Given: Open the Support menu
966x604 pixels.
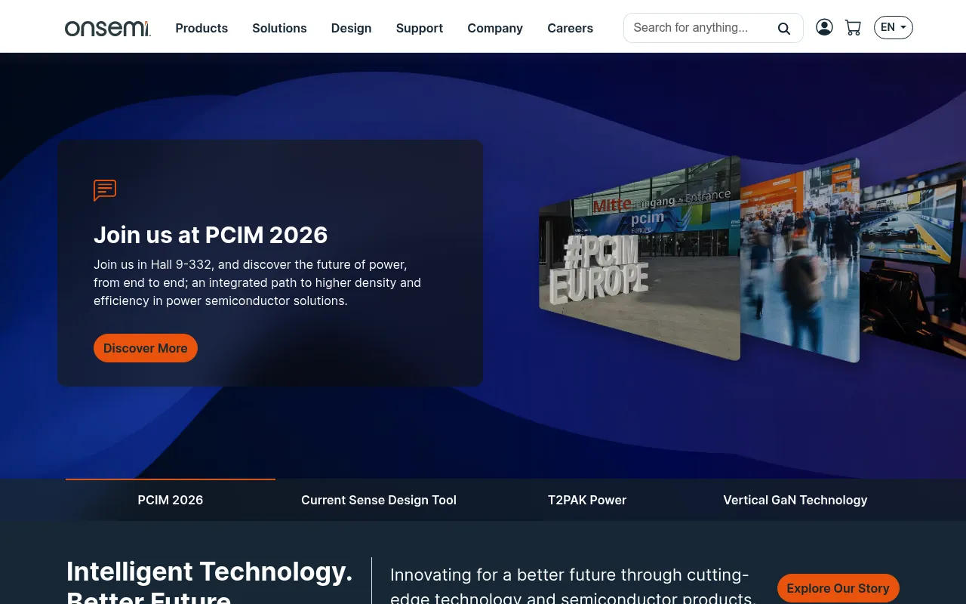Looking at the screenshot, I should click(420, 28).
